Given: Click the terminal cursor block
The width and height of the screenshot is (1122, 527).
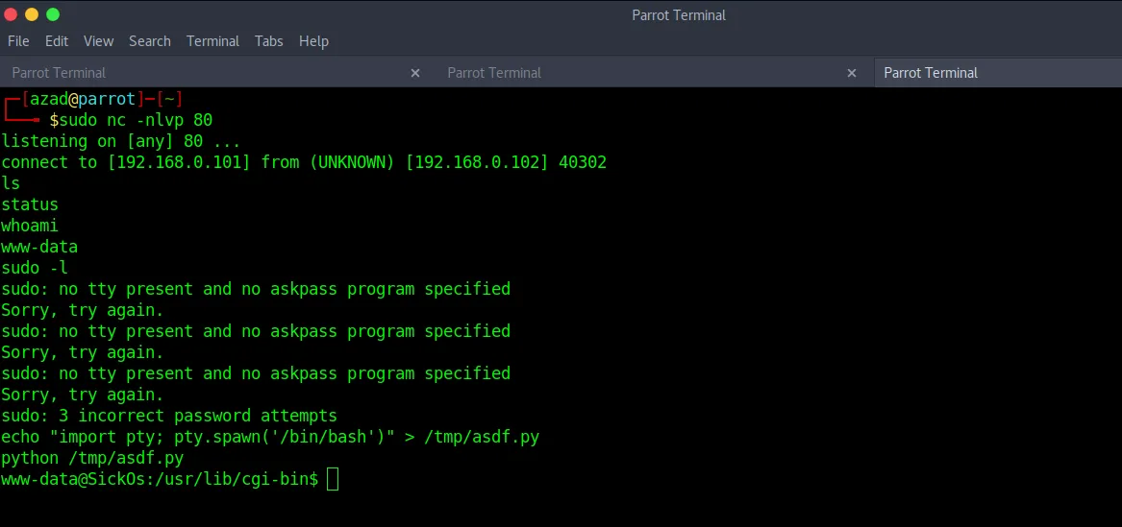Looking at the screenshot, I should (332, 479).
